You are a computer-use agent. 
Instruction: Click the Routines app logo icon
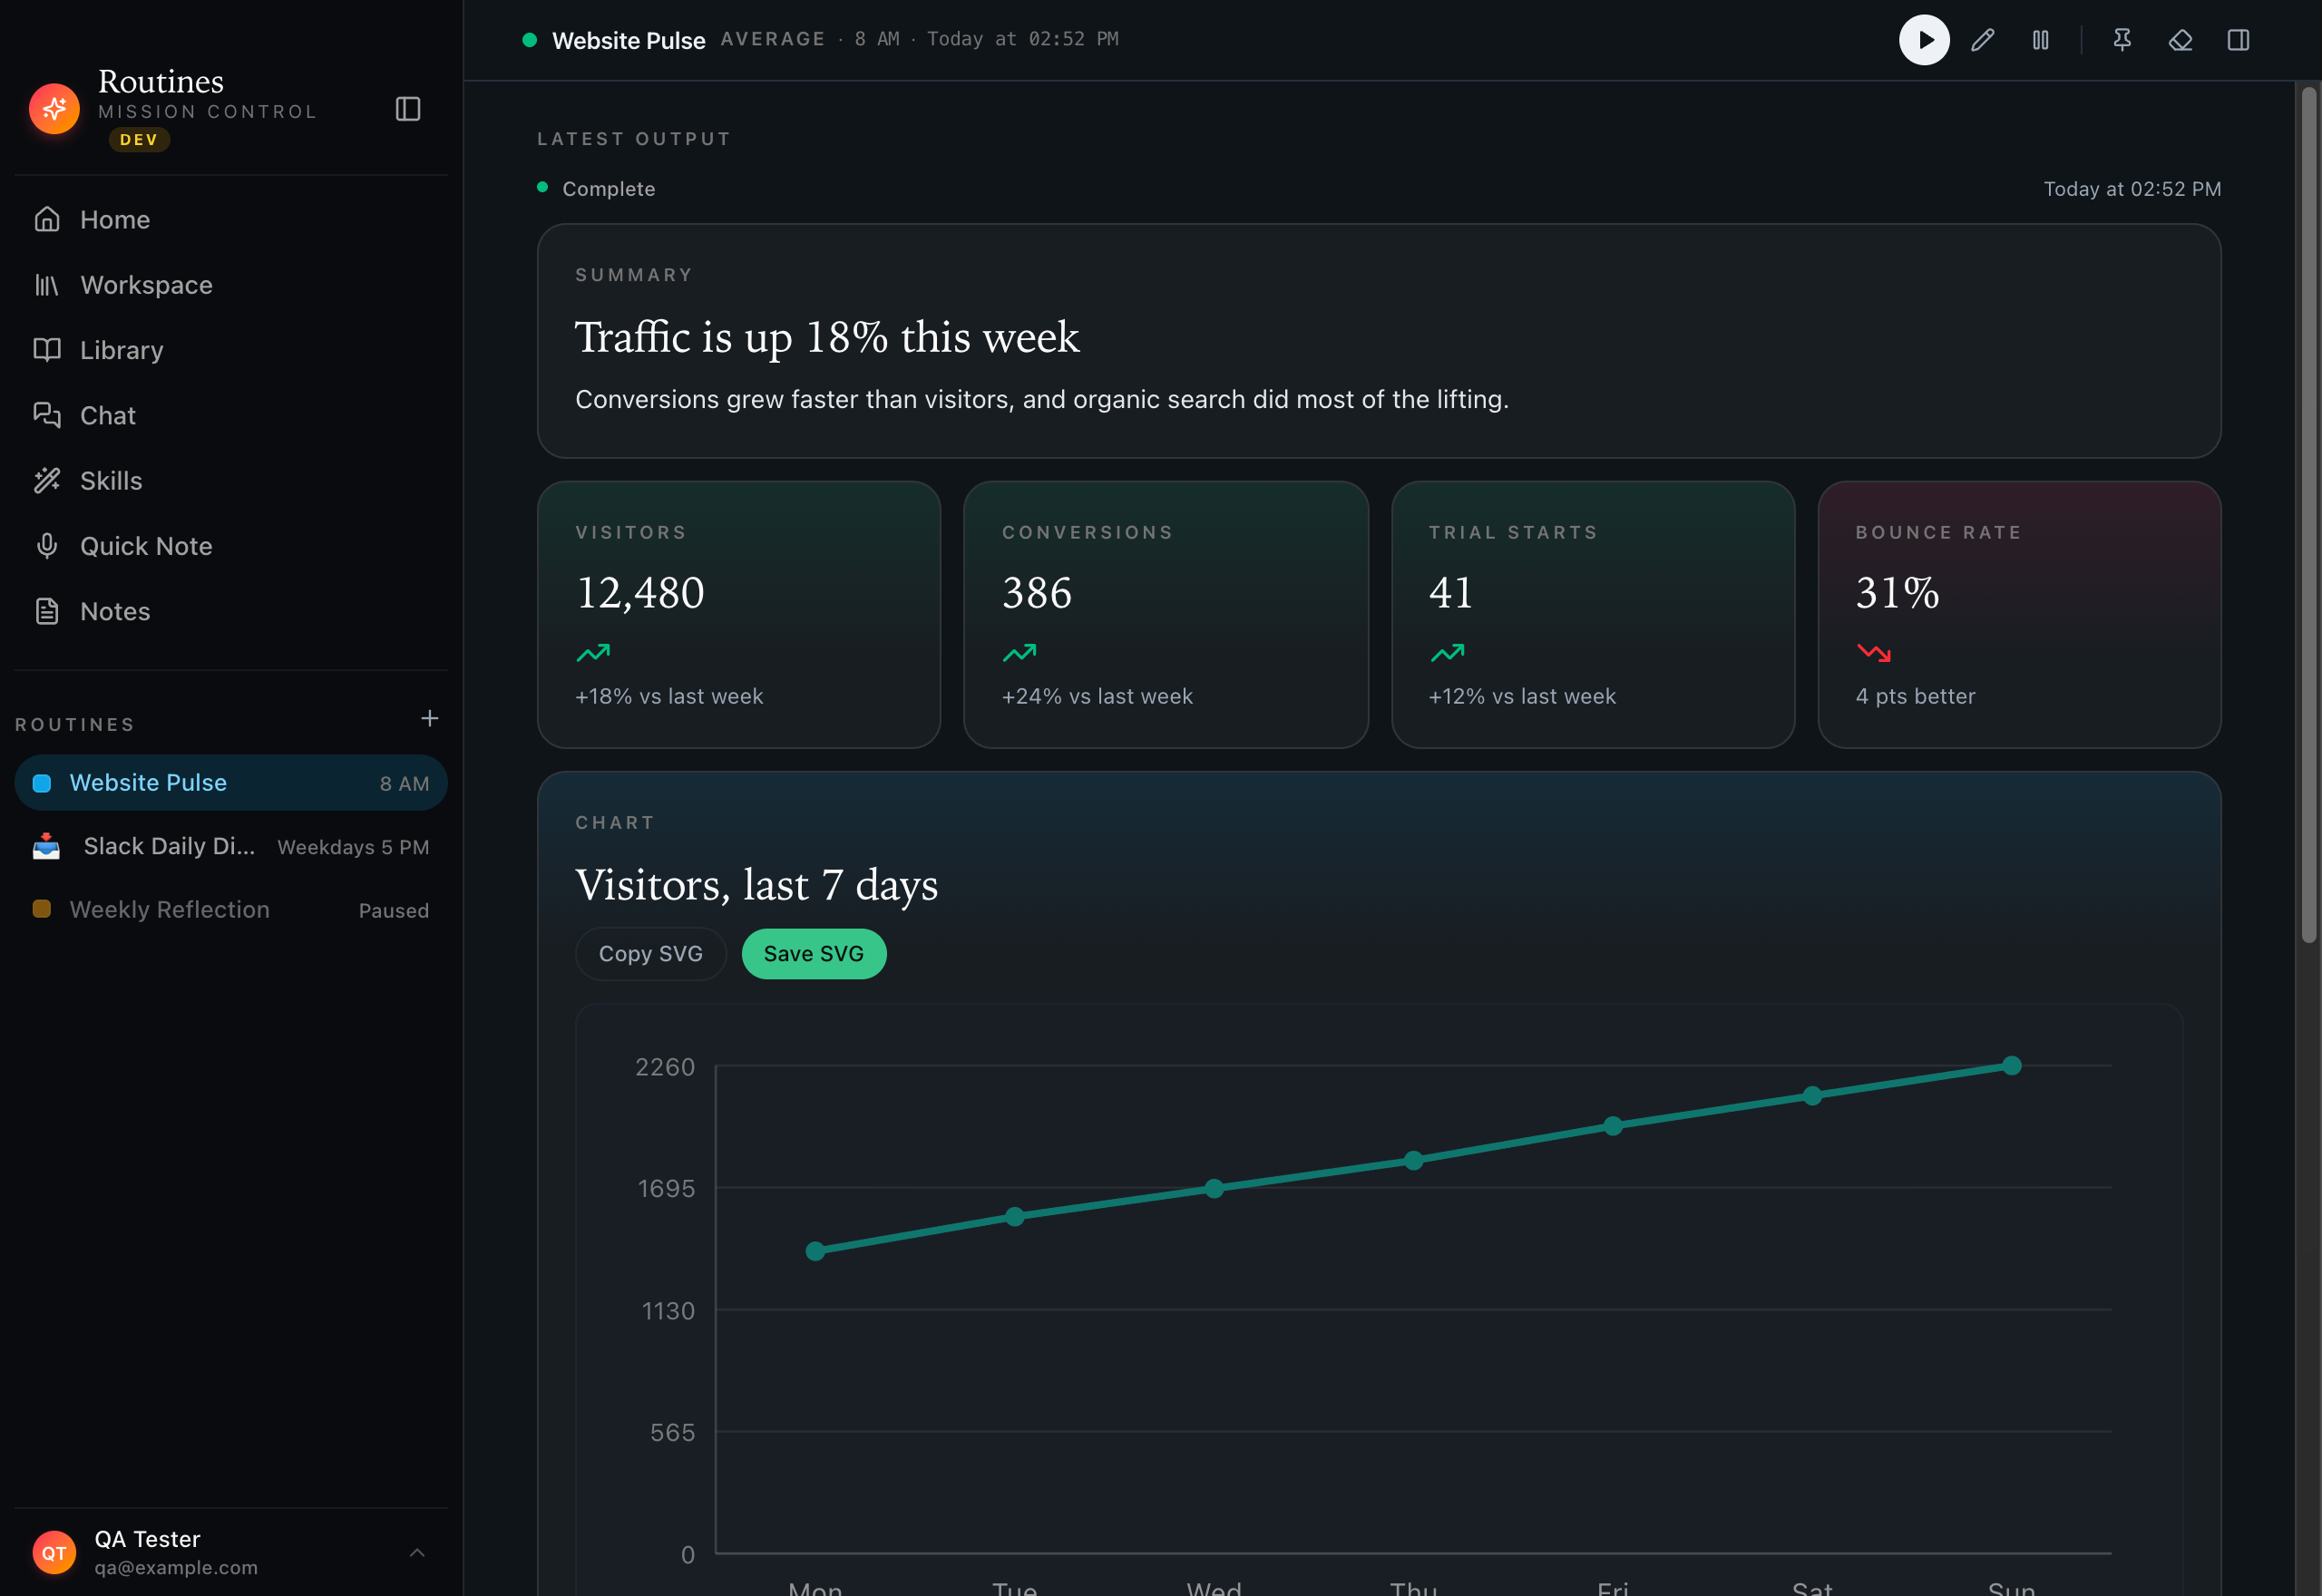[54, 109]
